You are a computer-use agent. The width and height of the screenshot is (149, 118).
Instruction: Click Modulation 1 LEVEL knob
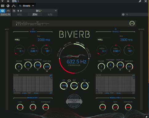tap(20, 107)
